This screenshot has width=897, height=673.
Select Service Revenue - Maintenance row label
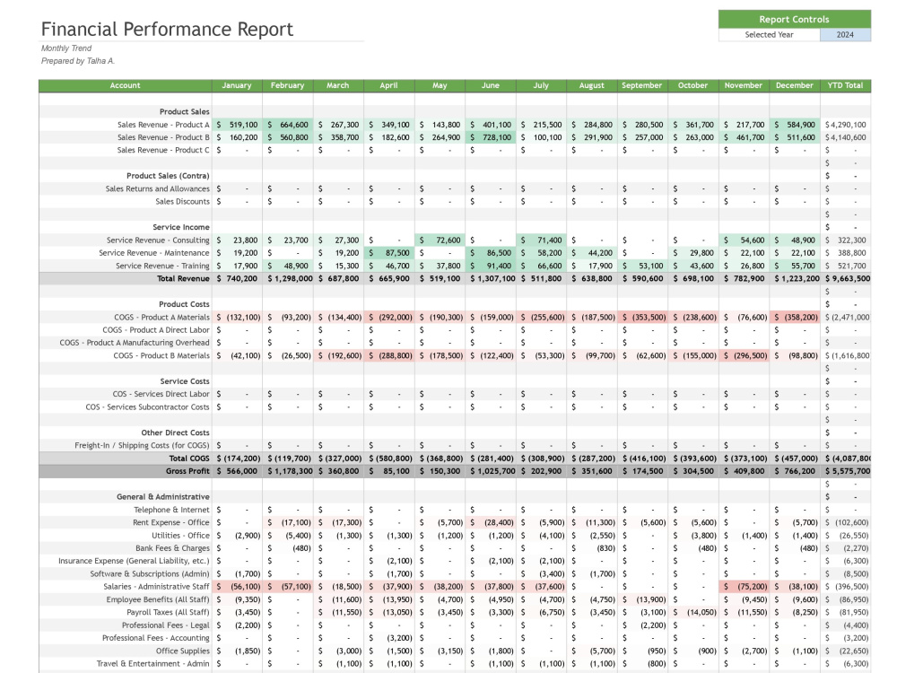click(x=154, y=253)
